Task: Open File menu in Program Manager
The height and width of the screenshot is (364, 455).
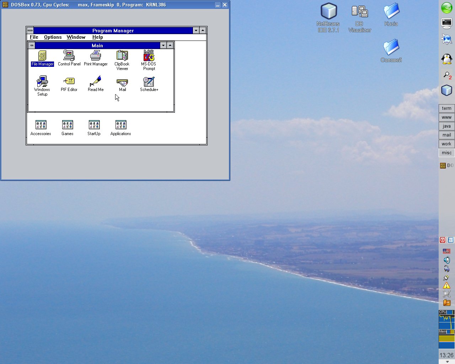Action: click(34, 37)
